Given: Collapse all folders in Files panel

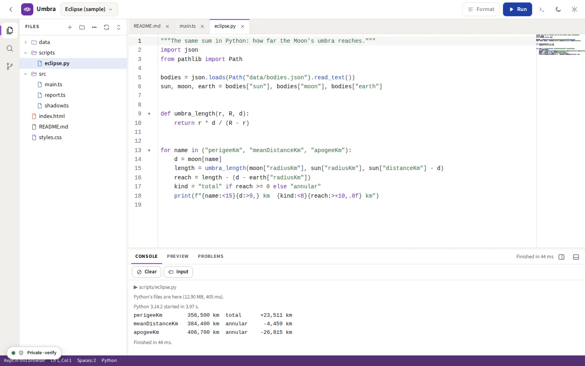Looking at the screenshot, I should pyautogui.click(x=119, y=27).
